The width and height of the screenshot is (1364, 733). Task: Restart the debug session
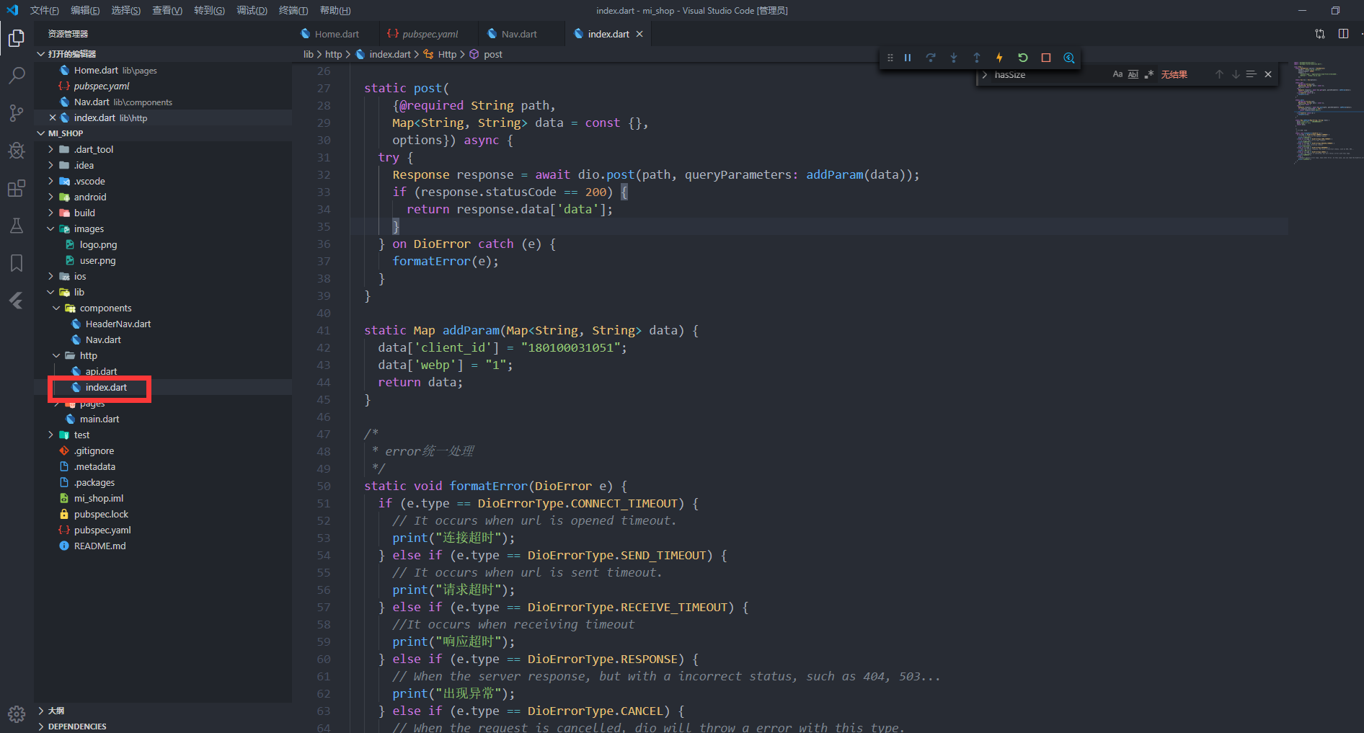[1022, 58]
